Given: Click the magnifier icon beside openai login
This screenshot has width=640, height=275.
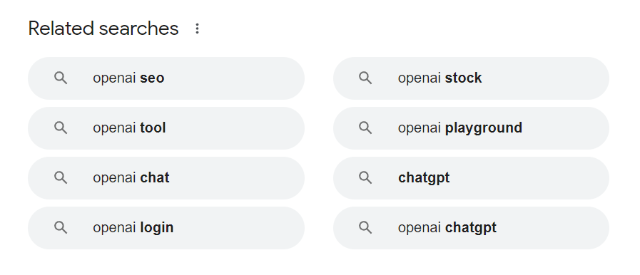Looking at the screenshot, I should click(x=61, y=227).
